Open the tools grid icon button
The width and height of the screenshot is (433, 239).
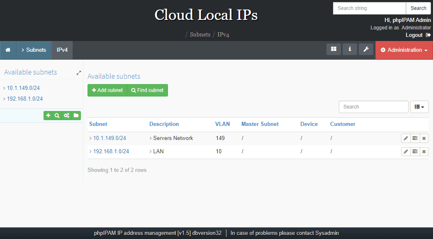point(333,49)
